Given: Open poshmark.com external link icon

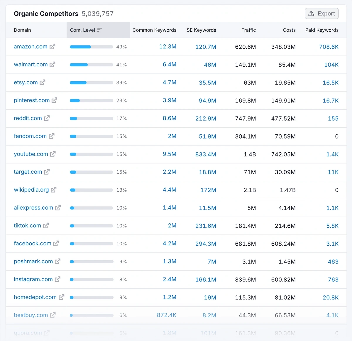Looking at the screenshot, I should pos(58,261).
